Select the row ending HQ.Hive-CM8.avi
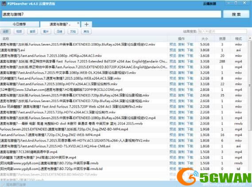 tap(124, 146)
